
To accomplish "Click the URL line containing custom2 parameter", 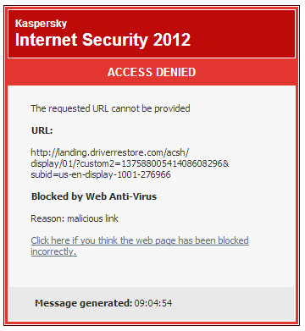I will [130, 163].
